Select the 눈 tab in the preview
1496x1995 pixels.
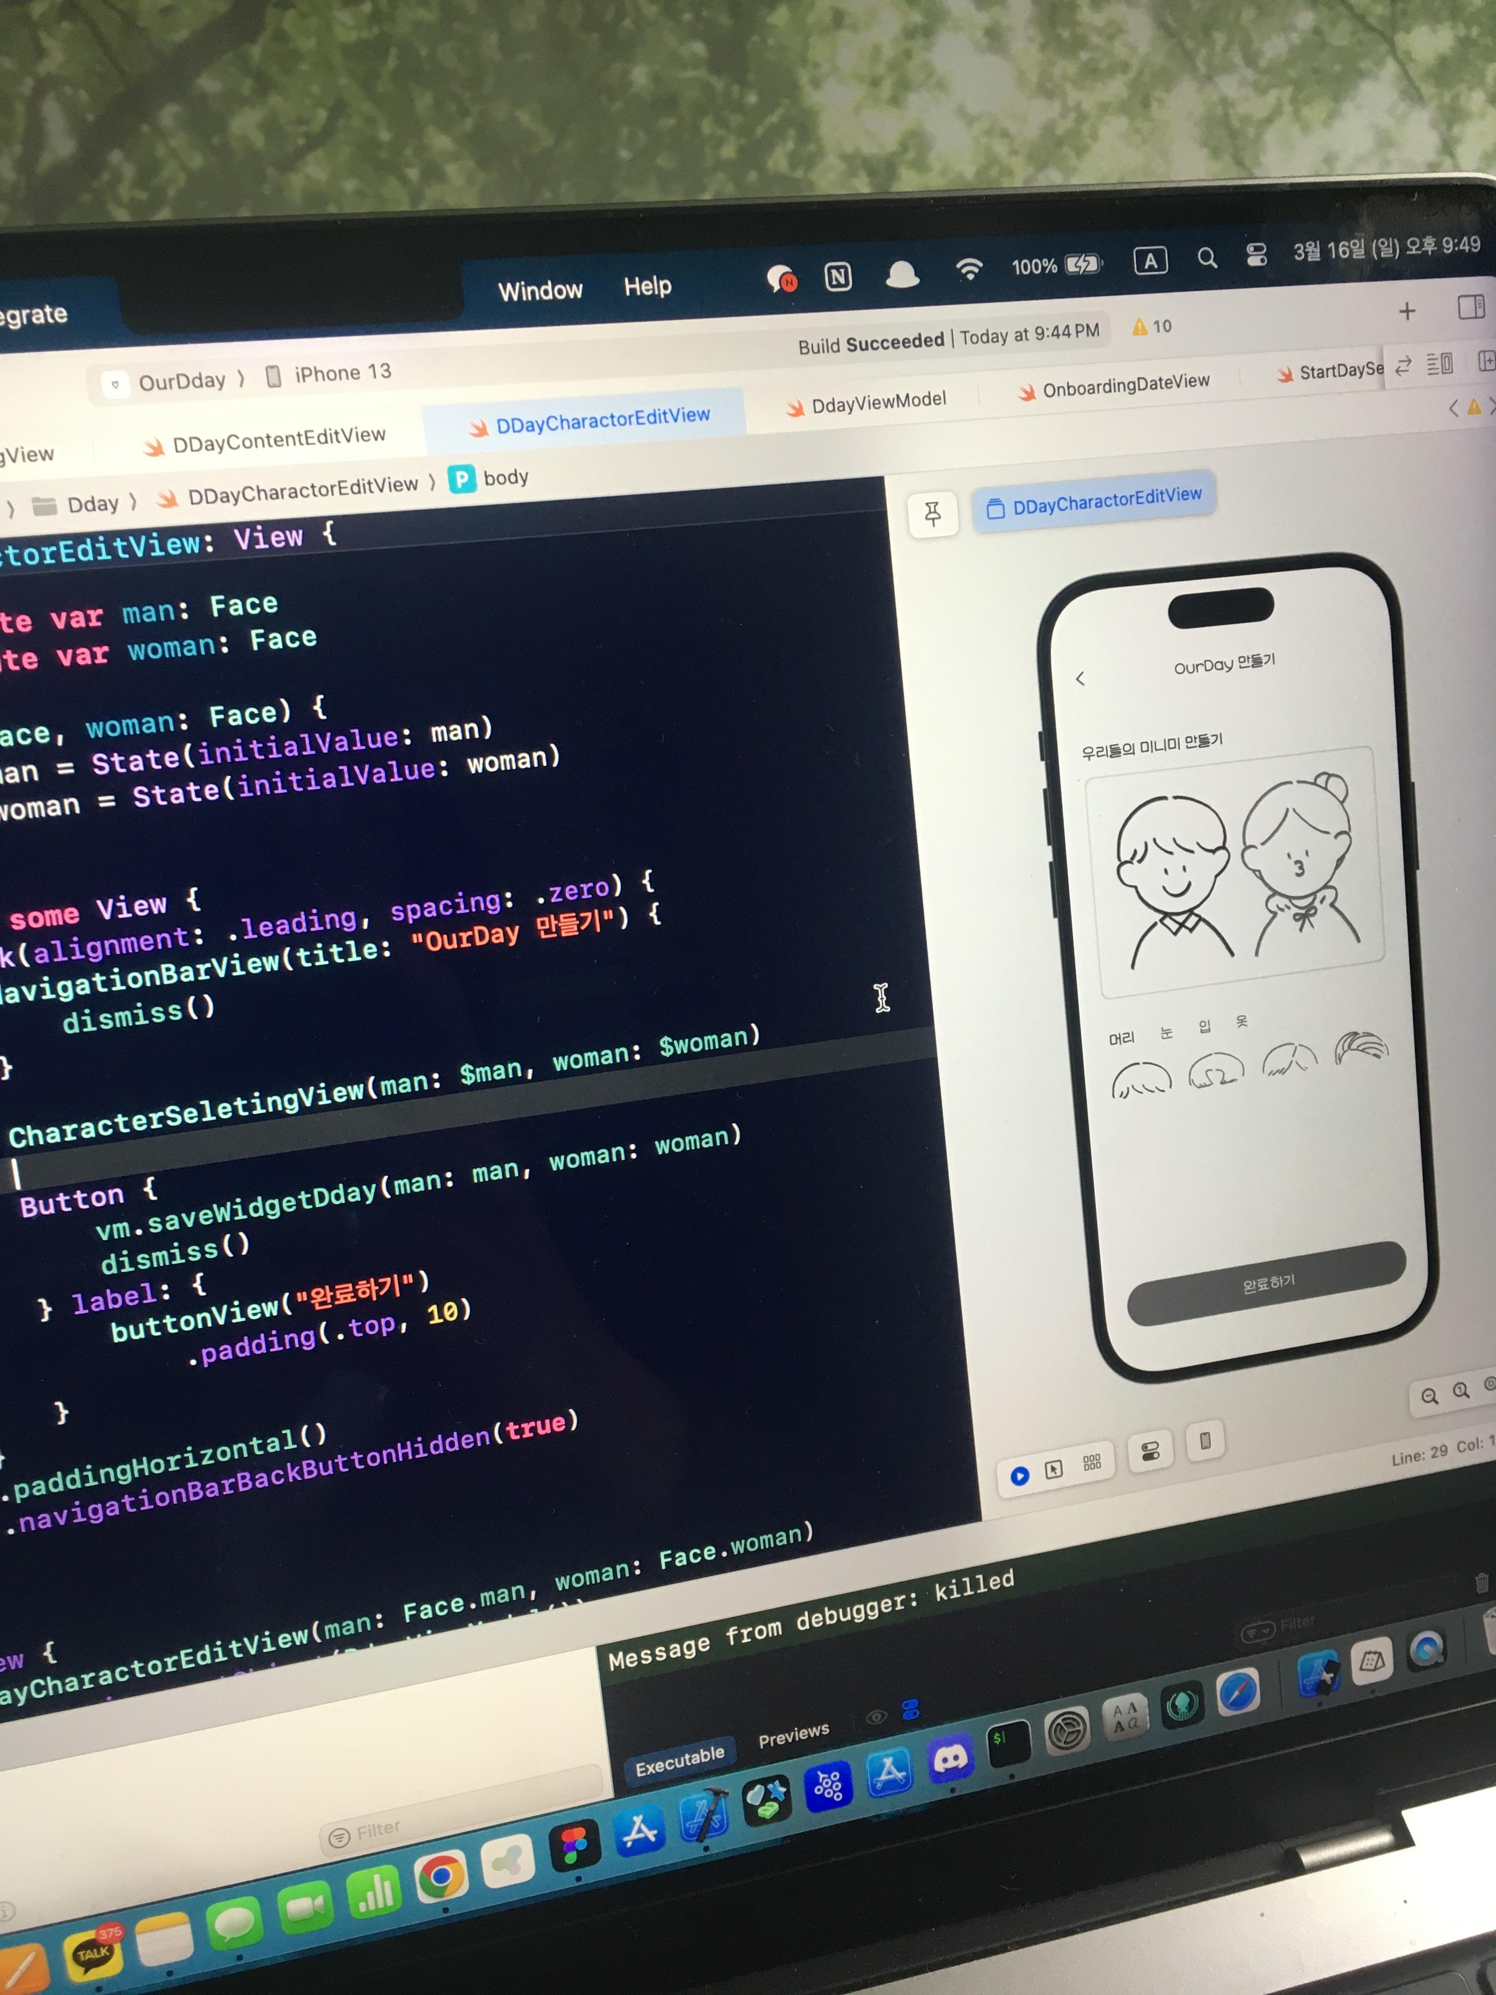pos(1166,1032)
